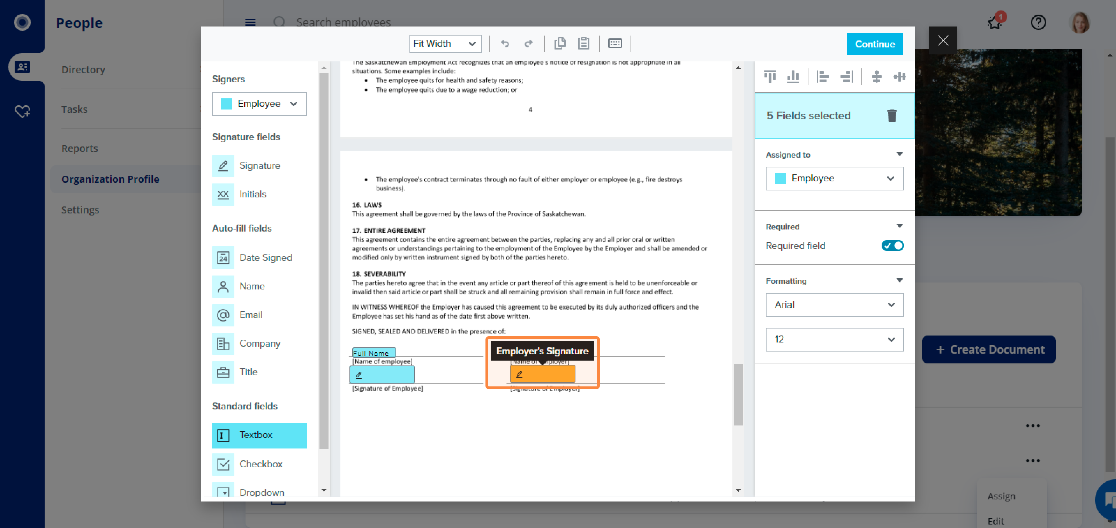The height and width of the screenshot is (528, 1116).
Task: Align selected fields to right edge
Action: (x=846, y=77)
